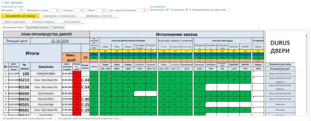311x121 pixels.
Task: Open the Статистика tab
Action: pos(57,27)
